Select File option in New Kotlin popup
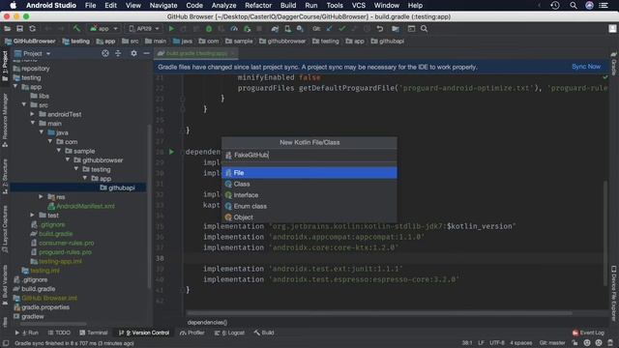Image resolution: width=619 pixels, height=348 pixels. [x=309, y=173]
